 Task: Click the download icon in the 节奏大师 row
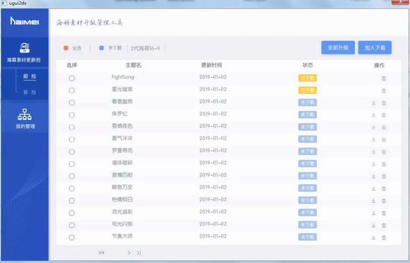[373, 238]
